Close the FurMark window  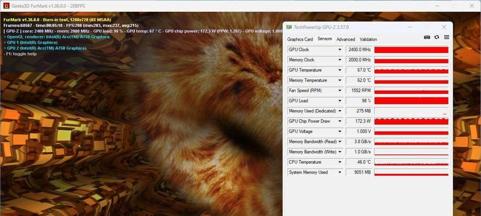(x=472, y=5)
